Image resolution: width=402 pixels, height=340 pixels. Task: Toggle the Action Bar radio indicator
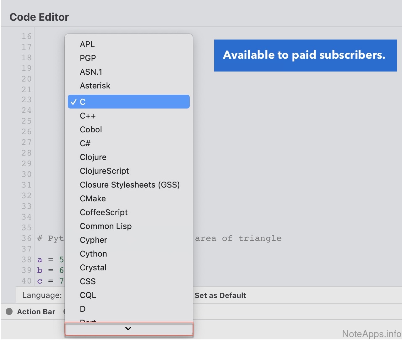pyautogui.click(x=9, y=311)
